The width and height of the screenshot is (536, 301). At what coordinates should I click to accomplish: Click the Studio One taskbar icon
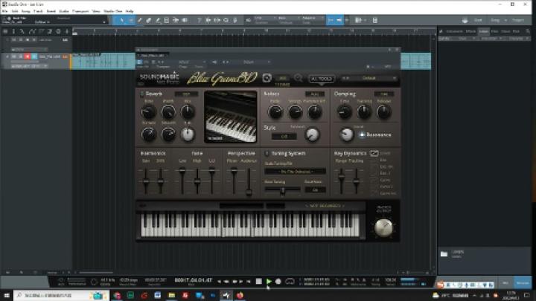(226, 295)
